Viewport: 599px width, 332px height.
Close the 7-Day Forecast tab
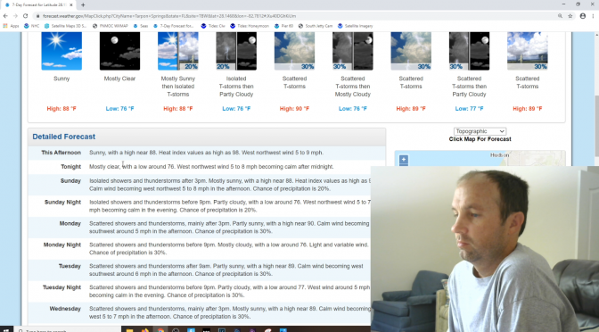71,5
